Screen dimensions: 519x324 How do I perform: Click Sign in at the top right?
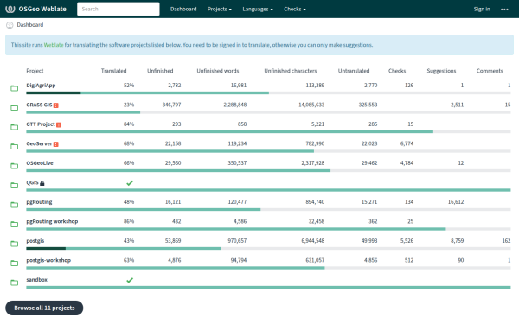(x=482, y=9)
